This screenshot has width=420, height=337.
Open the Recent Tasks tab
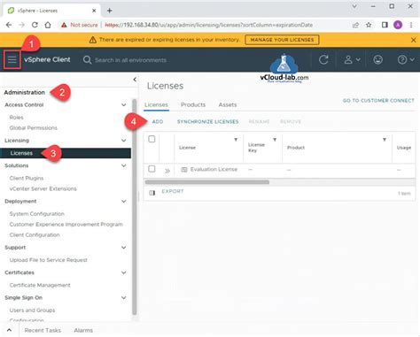pos(43,330)
